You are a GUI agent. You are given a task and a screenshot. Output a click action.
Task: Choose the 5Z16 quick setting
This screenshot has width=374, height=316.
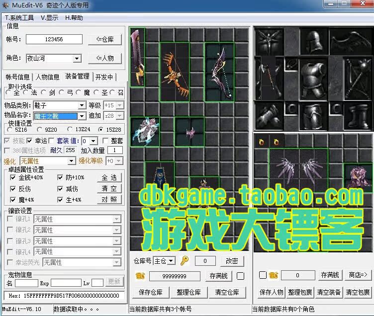click(10, 129)
